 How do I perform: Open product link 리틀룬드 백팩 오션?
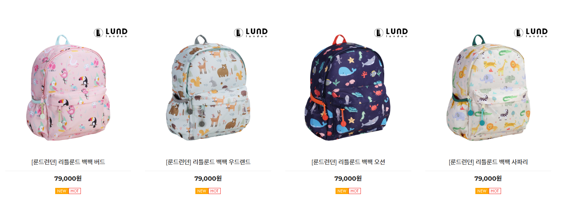(x=348, y=162)
